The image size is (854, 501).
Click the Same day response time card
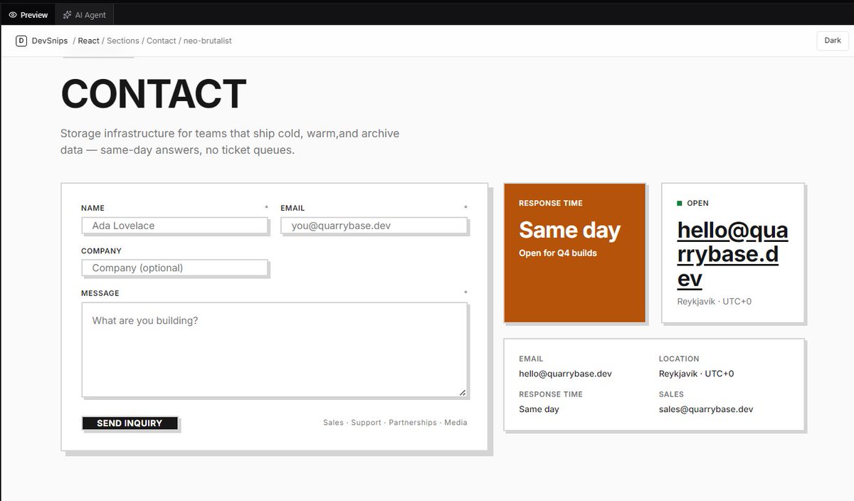[x=574, y=253]
